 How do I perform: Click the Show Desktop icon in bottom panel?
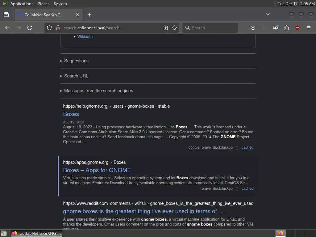4,234
